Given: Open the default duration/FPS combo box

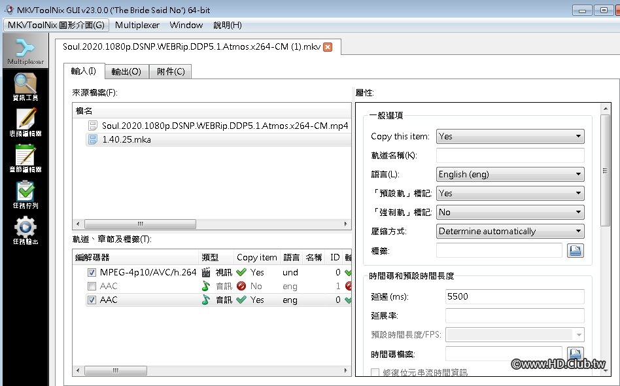Looking at the screenshot, I should click(x=515, y=334).
